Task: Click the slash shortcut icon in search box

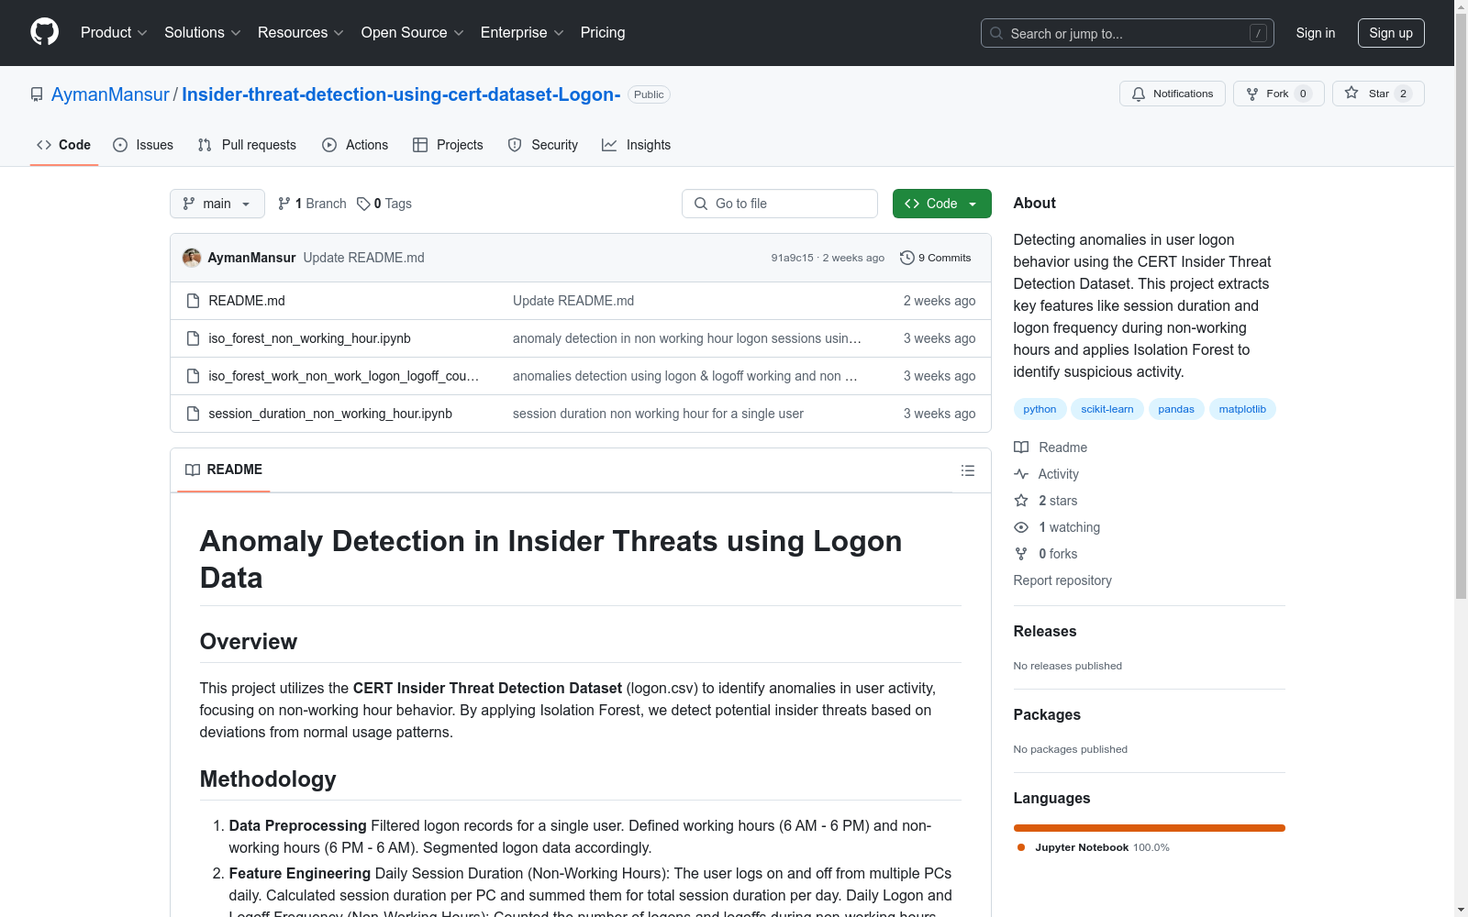Action: tap(1258, 33)
